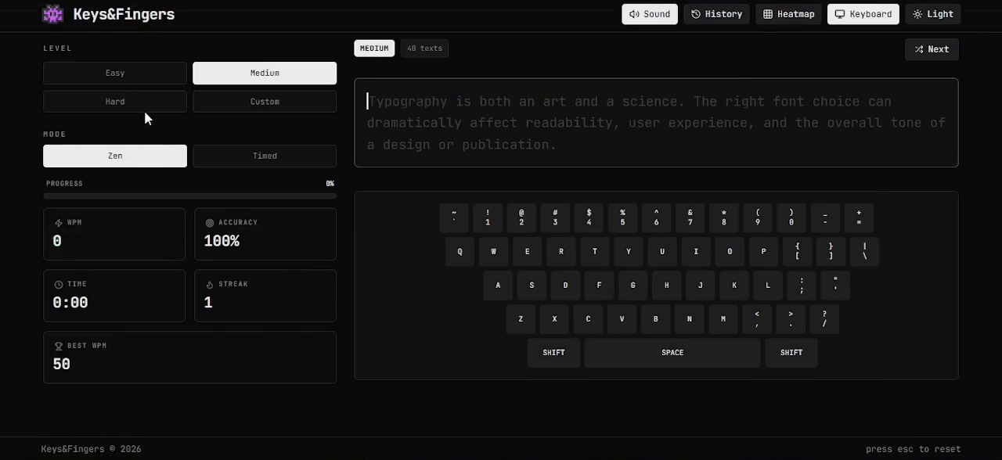1002x460 pixels.
Task: Click the SPACE key on virtual keyboard
Action: [672, 353]
